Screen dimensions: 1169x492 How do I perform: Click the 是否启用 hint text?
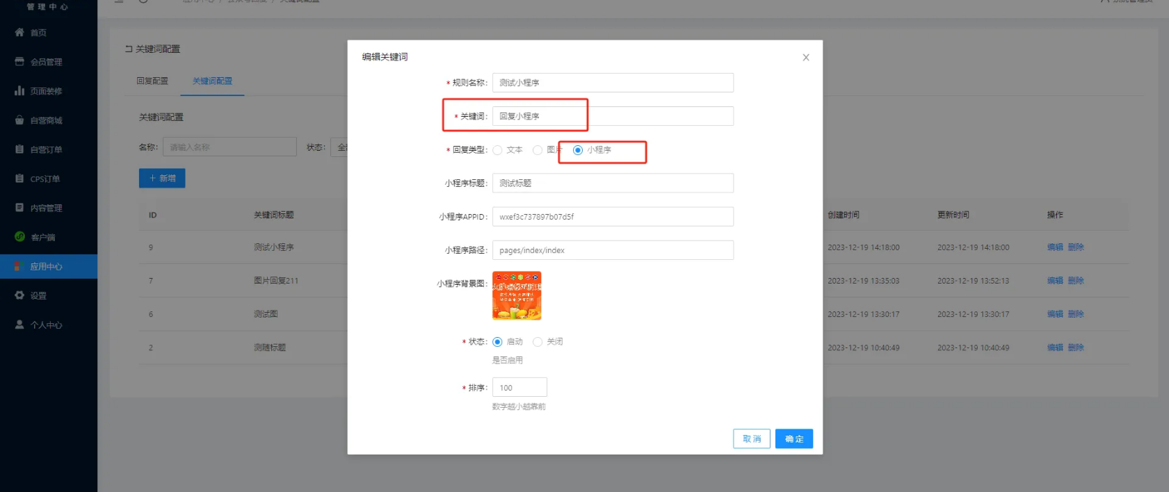point(508,360)
